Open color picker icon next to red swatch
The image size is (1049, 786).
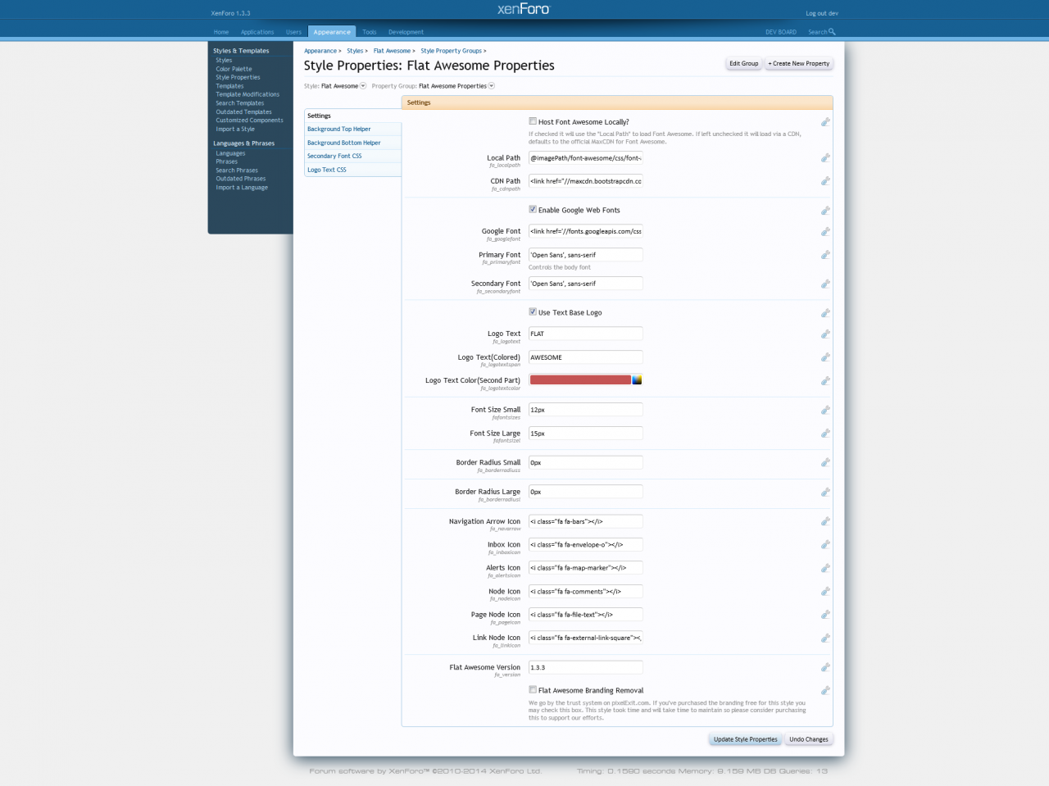(x=637, y=380)
